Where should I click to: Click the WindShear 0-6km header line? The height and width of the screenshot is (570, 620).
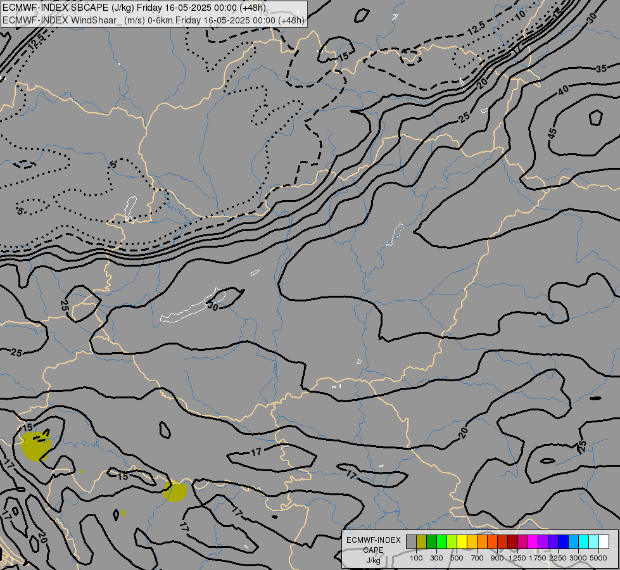coord(153,20)
